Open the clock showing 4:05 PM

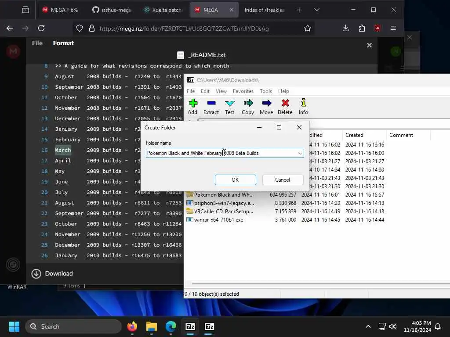pos(417,326)
